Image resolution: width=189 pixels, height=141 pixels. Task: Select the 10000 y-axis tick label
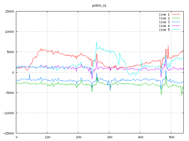point(9,32)
